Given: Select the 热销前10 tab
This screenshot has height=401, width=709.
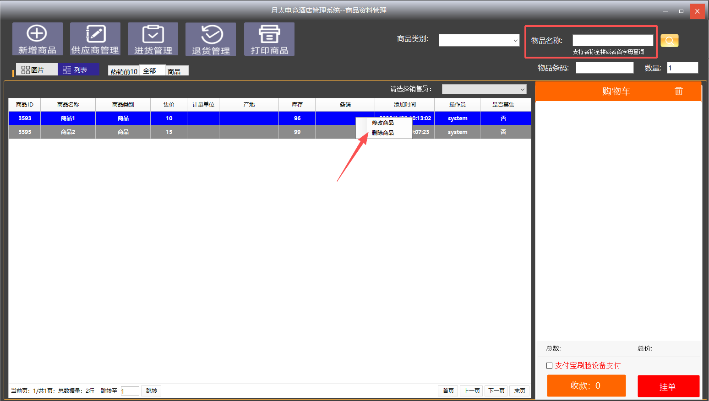Looking at the screenshot, I should click(x=124, y=71).
